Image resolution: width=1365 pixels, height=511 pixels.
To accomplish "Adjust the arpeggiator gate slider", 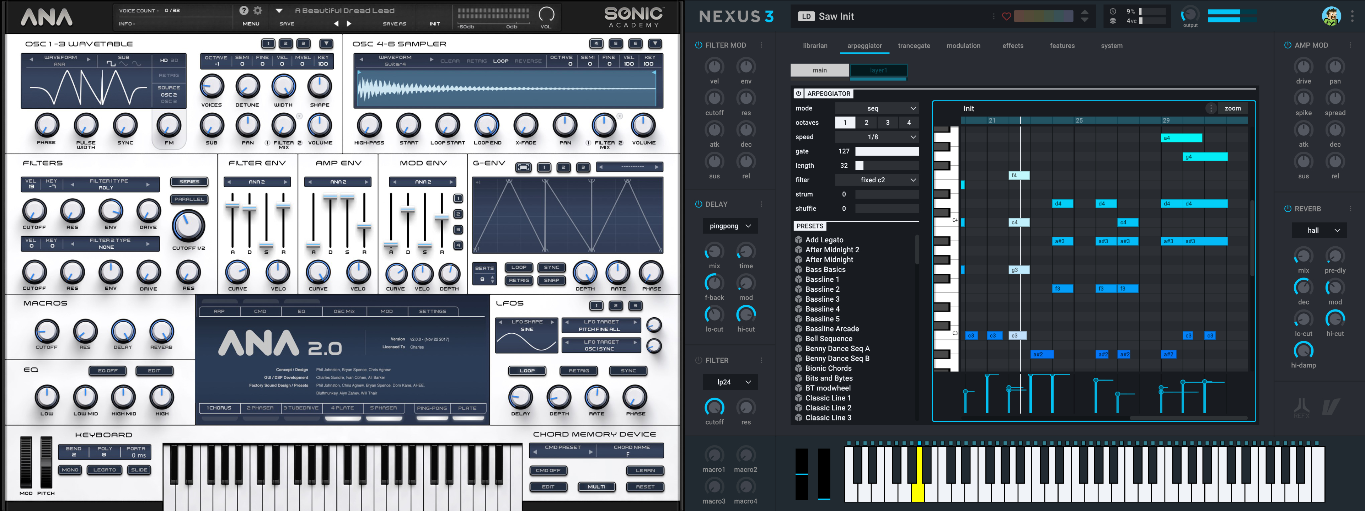I will point(887,151).
